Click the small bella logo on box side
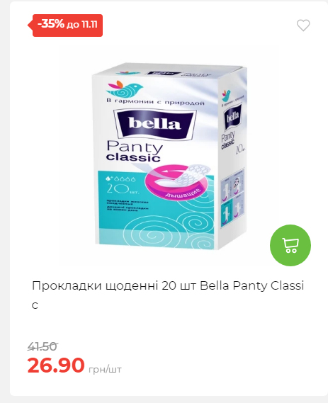The image size is (328, 403). coord(232,118)
